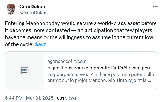The height and width of the screenshot is (102, 163).
Task: Click the $avz cashtag
Action: point(40,44)
